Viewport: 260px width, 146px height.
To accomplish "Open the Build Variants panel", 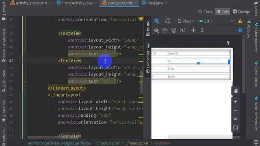I will click(x=4, y=138).
